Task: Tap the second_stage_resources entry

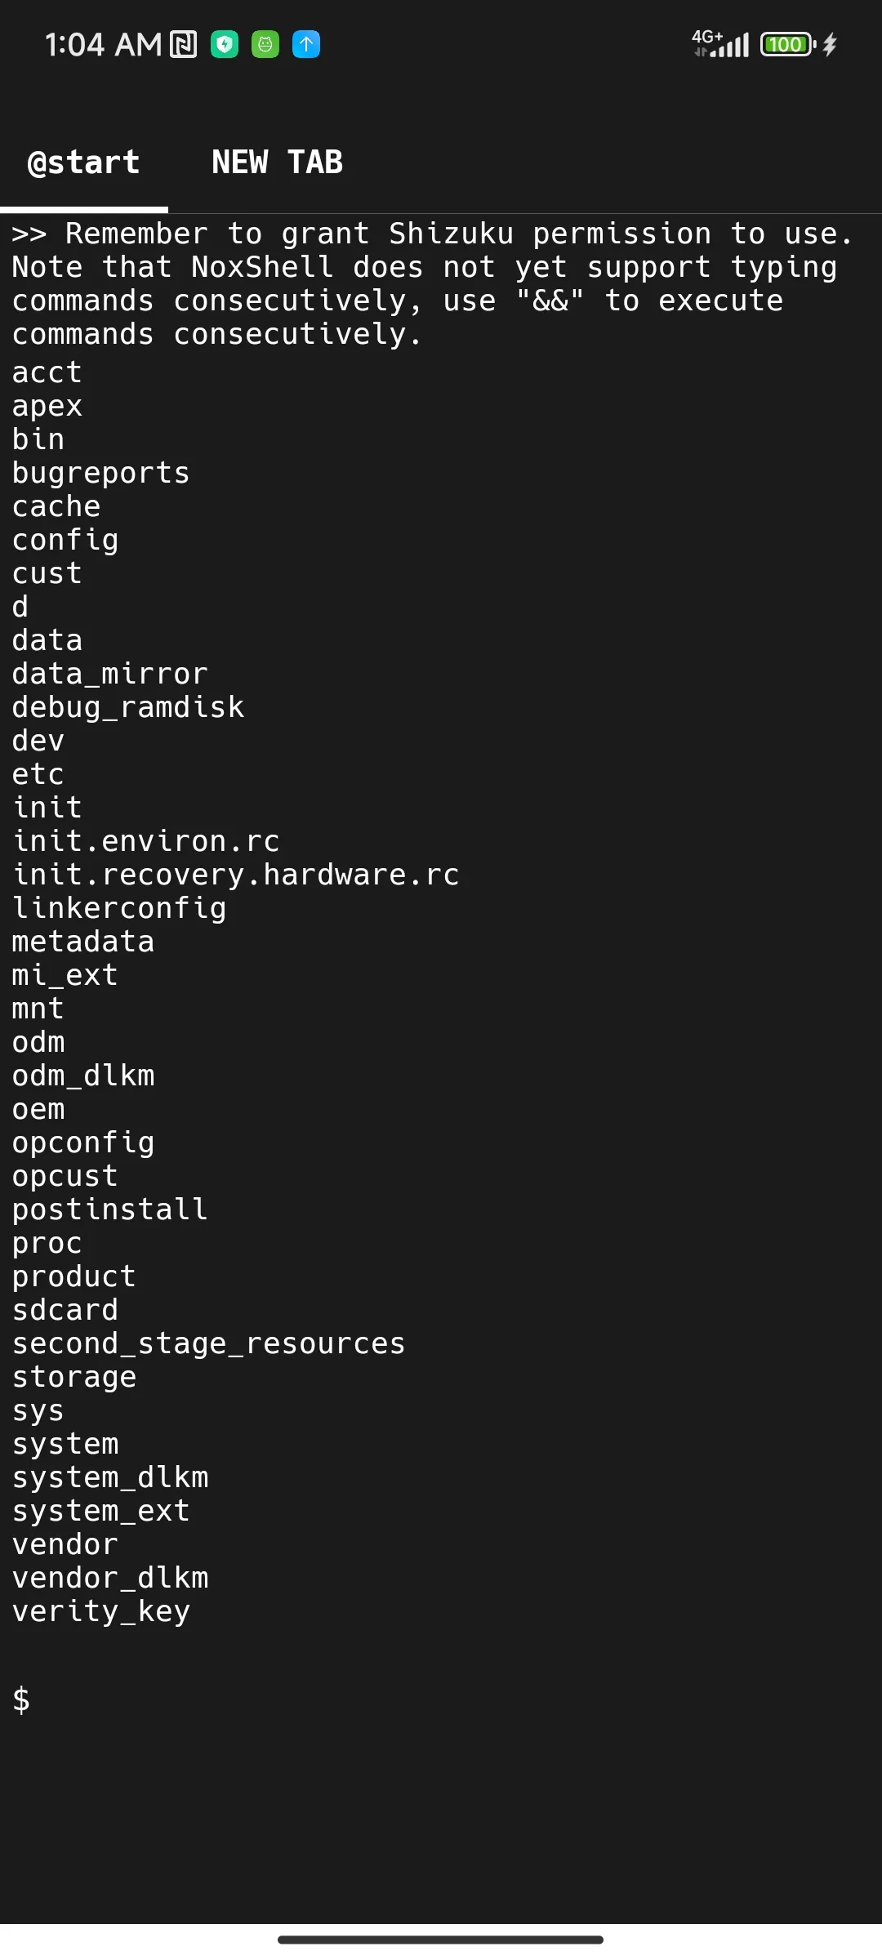Action: [208, 1343]
